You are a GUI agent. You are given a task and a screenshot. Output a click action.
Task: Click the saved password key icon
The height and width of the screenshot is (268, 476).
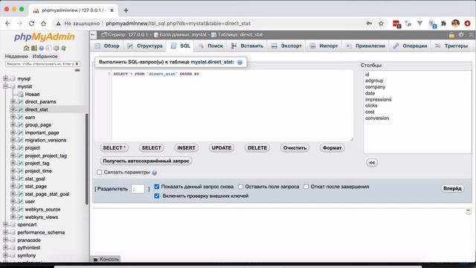coord(369,23)
